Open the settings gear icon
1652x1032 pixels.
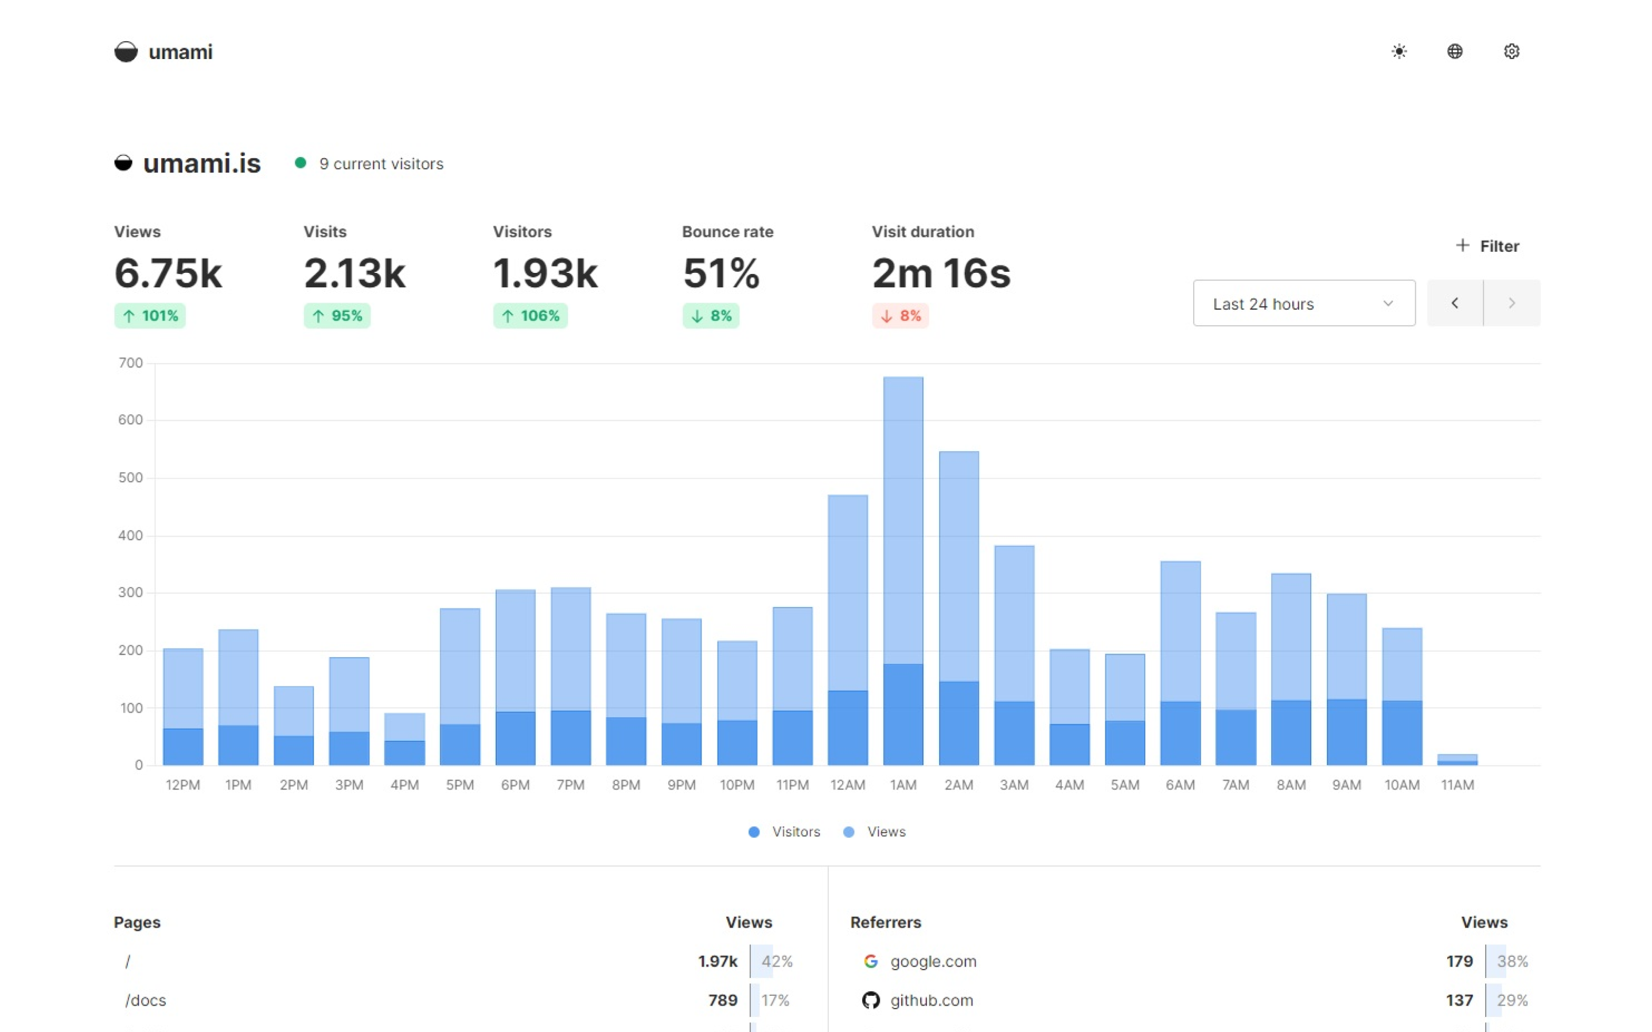(x=1511, y=51)
